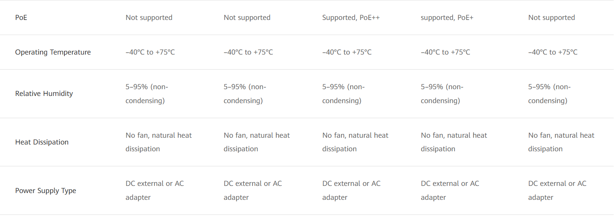Screen dimensions: 614x216
Task: Click the last column's heat dissipation text
Action: click(561, 142)
